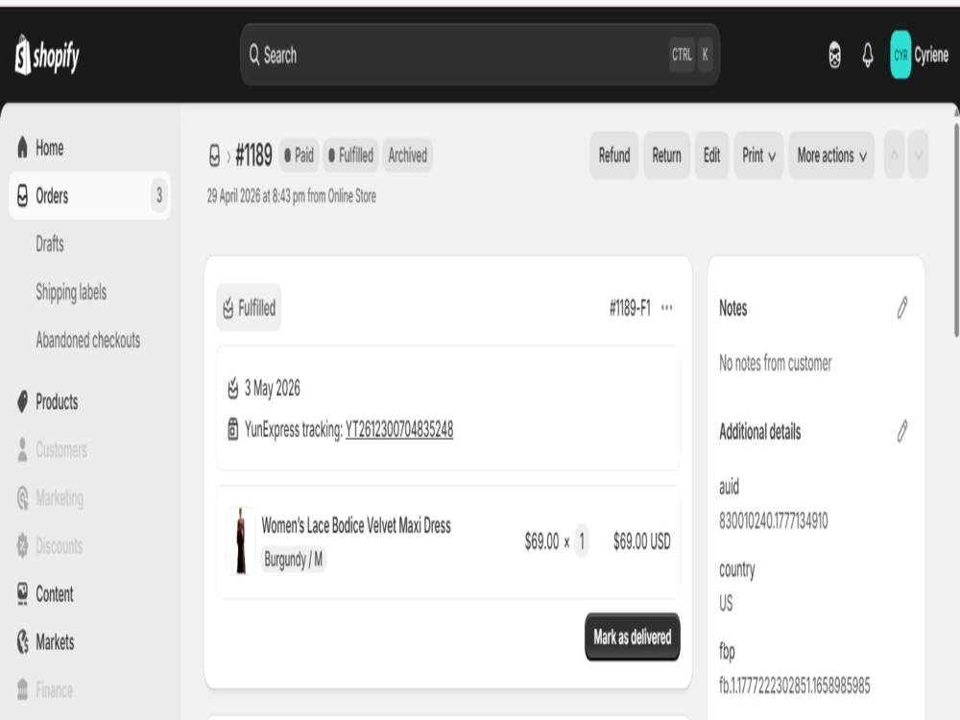This screenshot has width=960, height=720.
Task: Click the Home house icon
Action: coord(23,148)
